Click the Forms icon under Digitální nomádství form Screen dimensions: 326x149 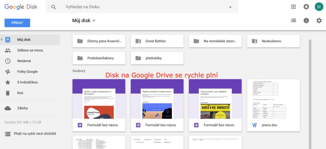coord(138,125)
